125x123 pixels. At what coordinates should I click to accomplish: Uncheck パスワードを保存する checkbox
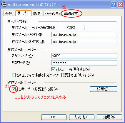[x=53, y=69]
